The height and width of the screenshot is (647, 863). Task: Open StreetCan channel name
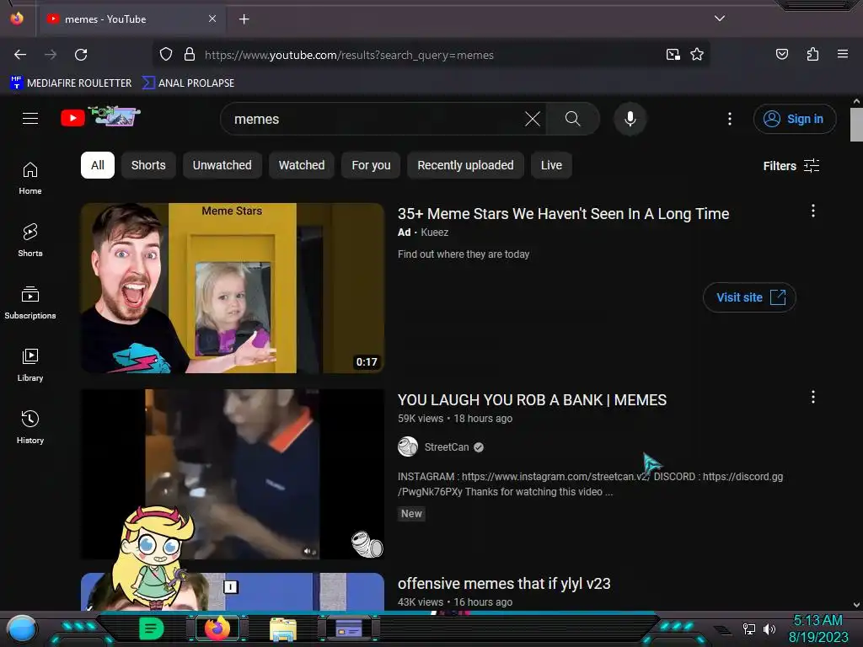(x=447, y=447)
